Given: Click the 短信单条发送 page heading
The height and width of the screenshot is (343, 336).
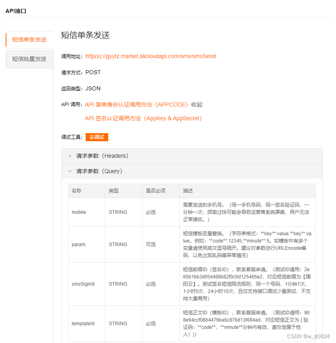Looking at the screenshot, I should coord(85,35).
